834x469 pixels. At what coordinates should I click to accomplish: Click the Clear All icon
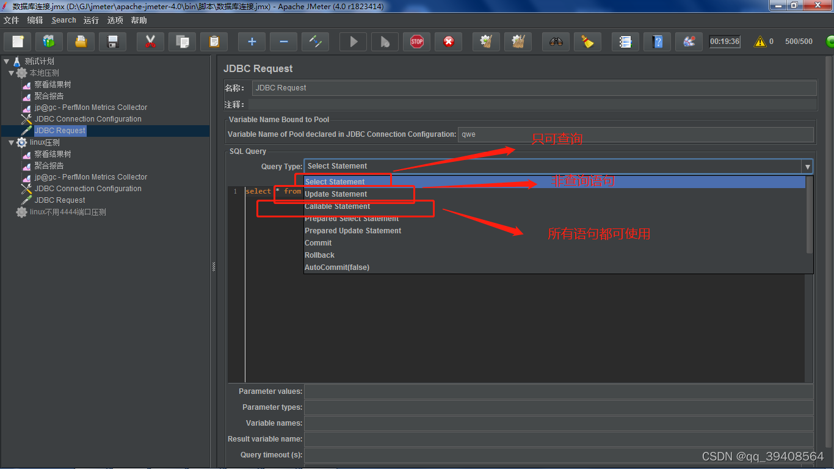(x=518, y=42)
